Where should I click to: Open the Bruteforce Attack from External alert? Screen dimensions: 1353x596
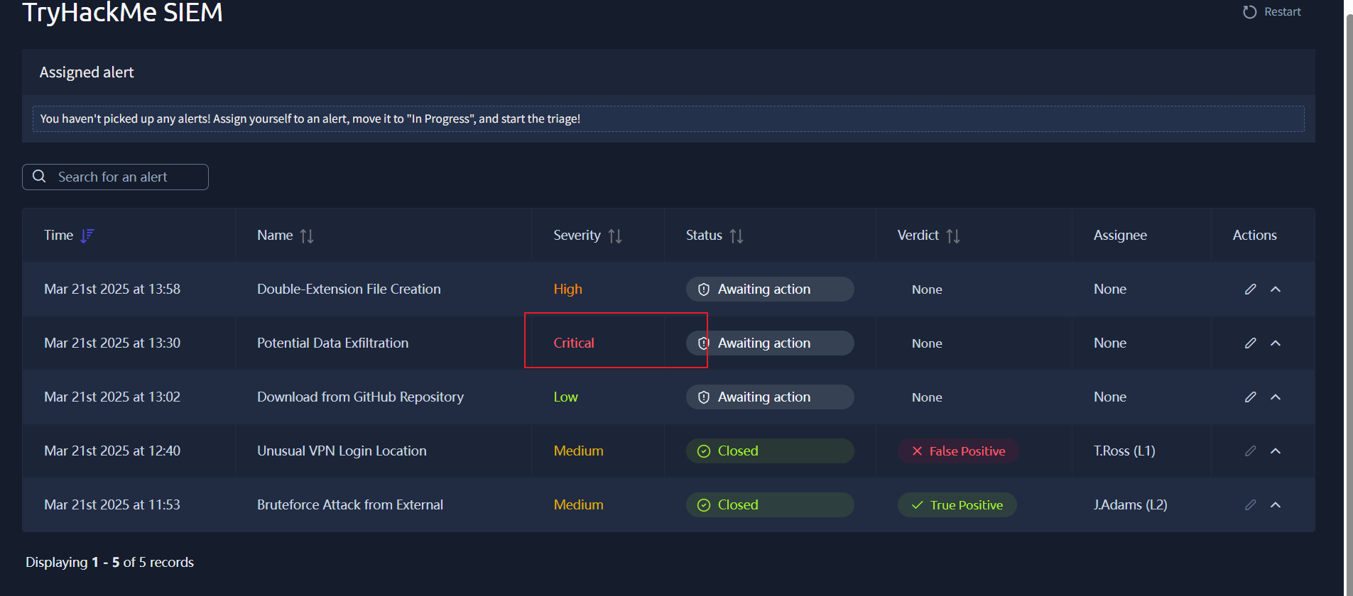[x=349, y=505]
